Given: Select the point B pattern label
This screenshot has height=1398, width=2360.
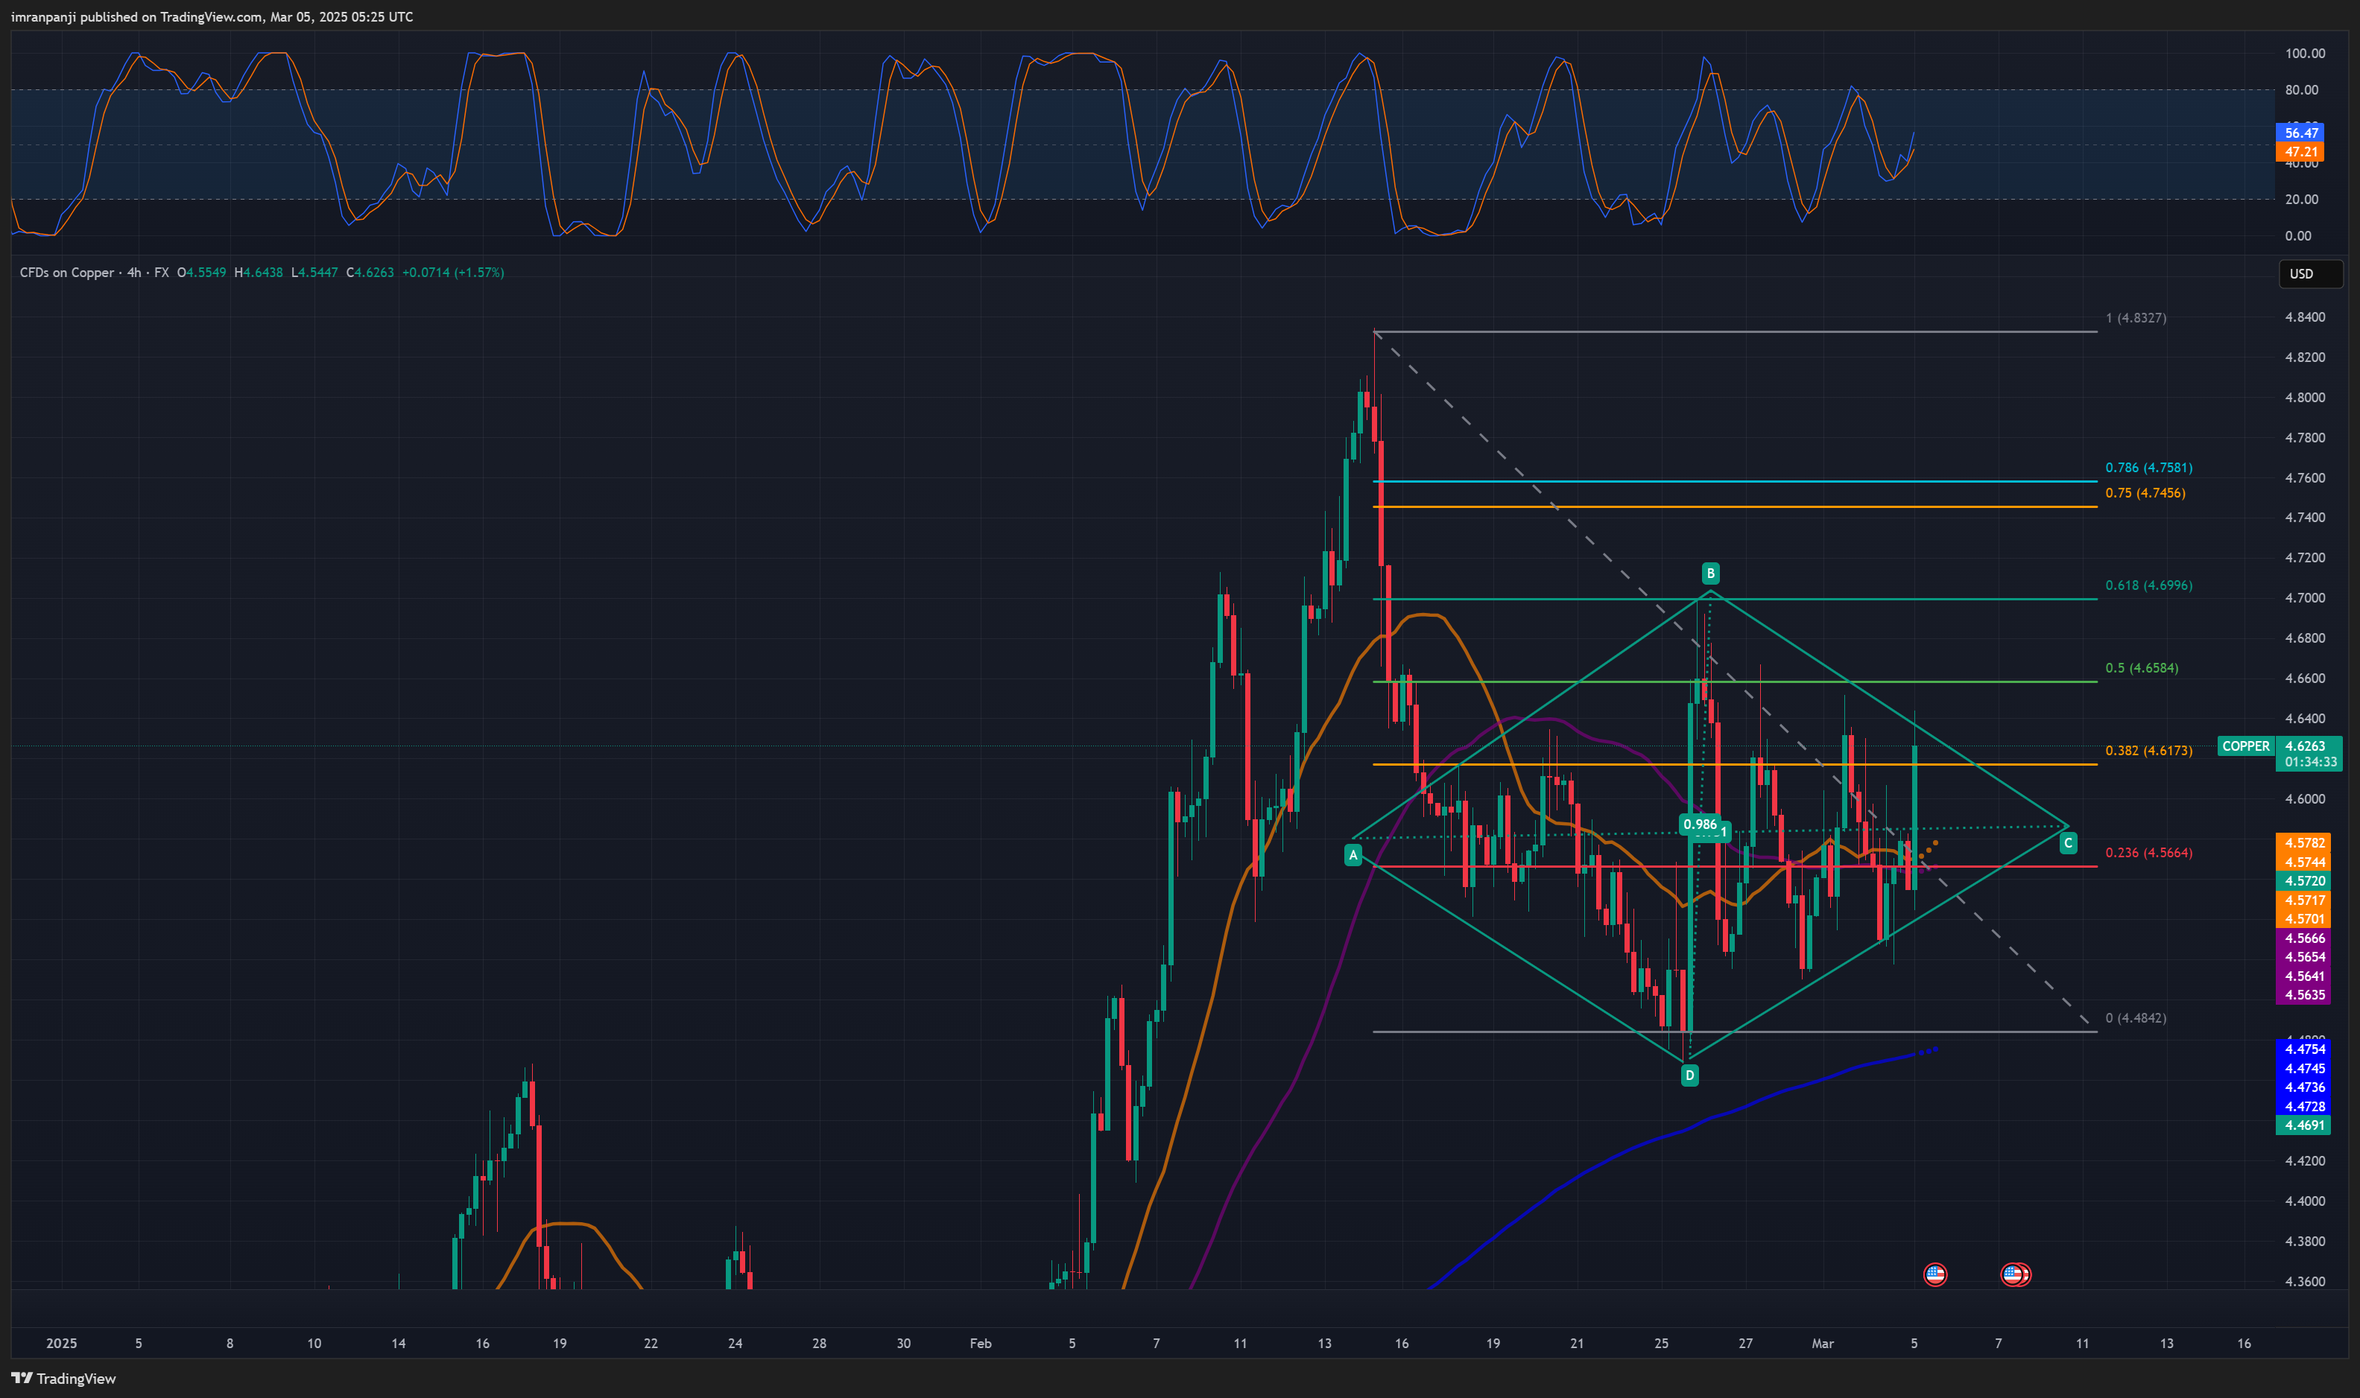Looking at the screenshot, I should 1711,573.
